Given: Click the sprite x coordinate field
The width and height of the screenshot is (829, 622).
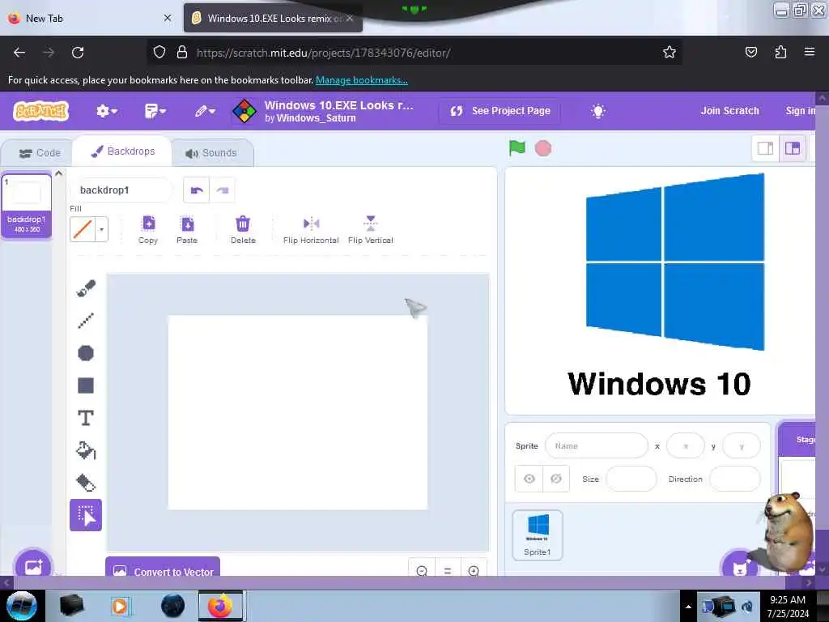Looking at the screenshot, I should [x=686, y=446].
